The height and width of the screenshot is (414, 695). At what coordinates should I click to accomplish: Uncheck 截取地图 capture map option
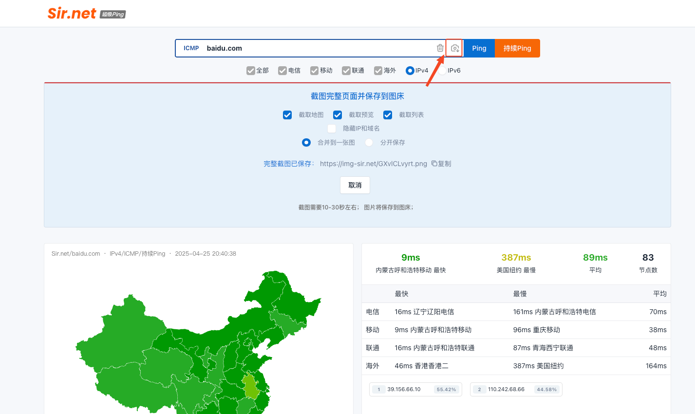[x=287, y=115]
